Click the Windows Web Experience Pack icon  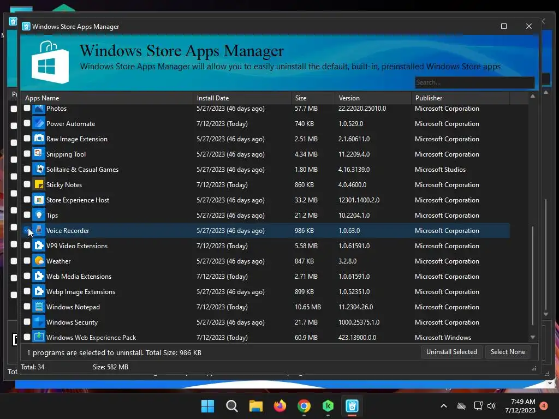pos(39,337)
